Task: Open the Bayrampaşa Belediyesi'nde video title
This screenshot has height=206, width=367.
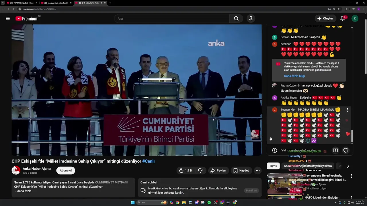Action: (325, 178)
